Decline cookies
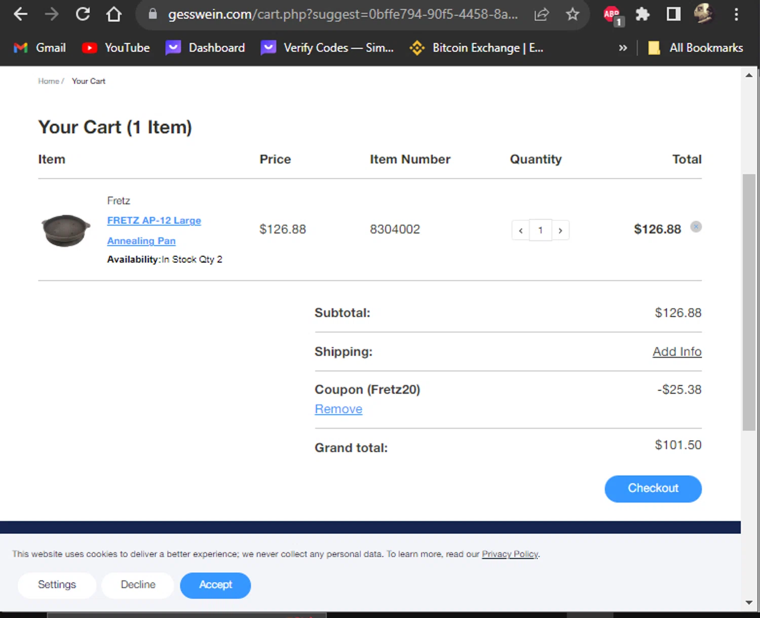 click(138, 585)
